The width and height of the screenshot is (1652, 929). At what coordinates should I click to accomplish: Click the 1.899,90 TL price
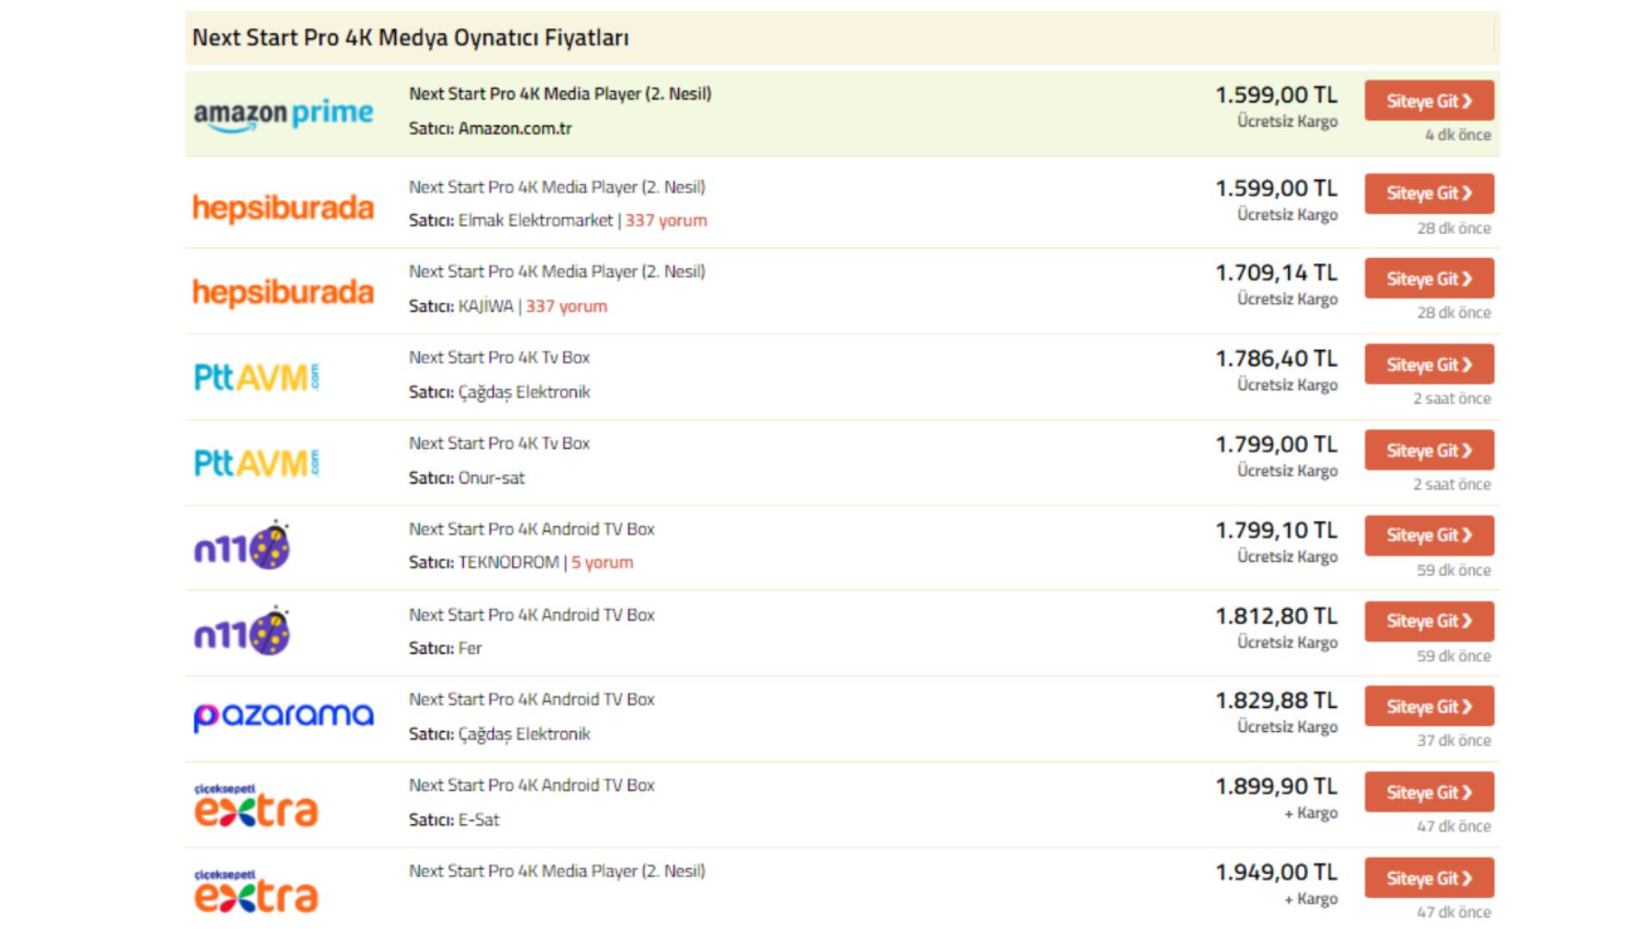[1276, 787]
